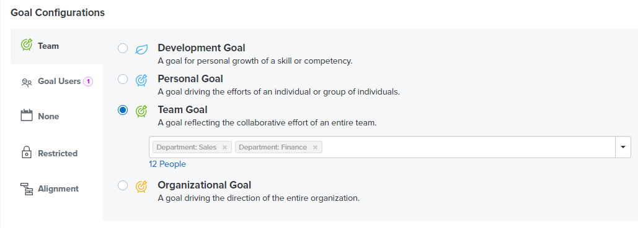Click the hierarchy icon next to Alignment
The width and height of the screenshot is (638, 228).
[27, 189]
